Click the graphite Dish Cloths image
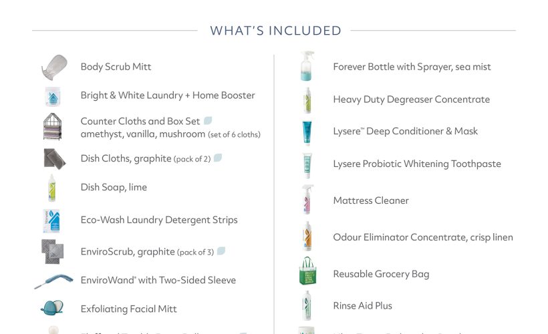548x334 pixels. [x=54, y=159]
